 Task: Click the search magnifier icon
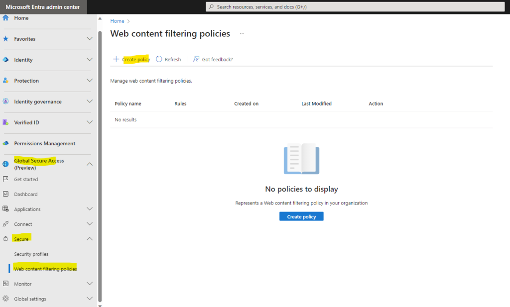[211, 7]
